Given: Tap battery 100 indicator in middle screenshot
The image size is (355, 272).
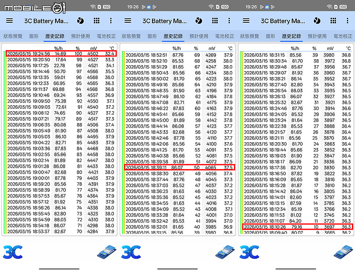Looking at the screenshot, I should [x=224, y=7].
